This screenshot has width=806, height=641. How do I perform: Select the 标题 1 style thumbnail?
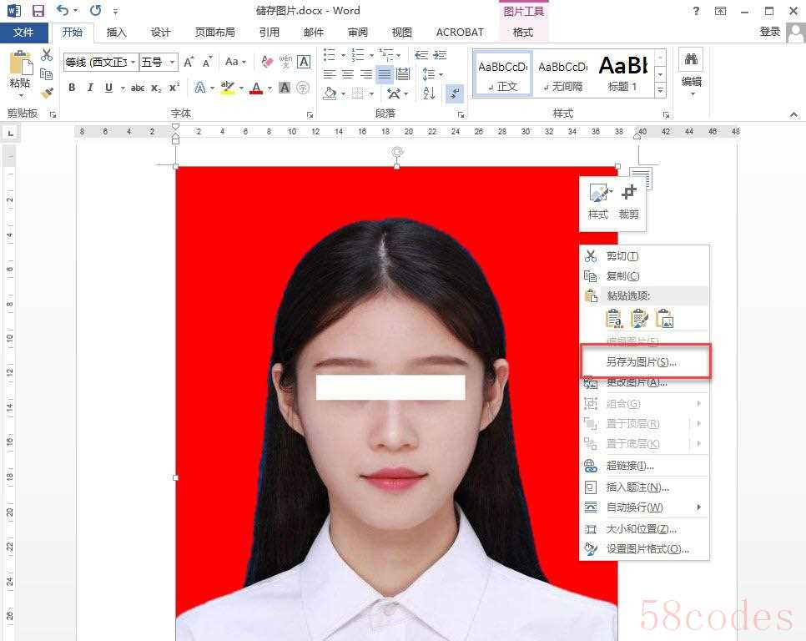point(622,73)
